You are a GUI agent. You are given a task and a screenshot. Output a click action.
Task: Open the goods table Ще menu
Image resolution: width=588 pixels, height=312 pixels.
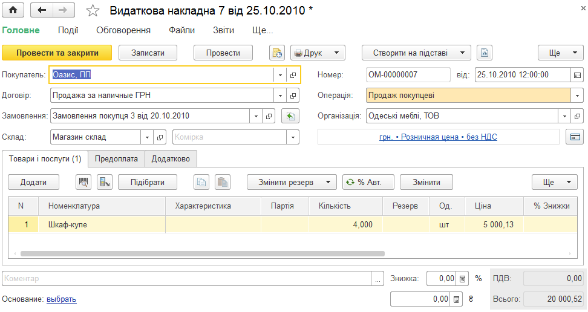[555, 182]
